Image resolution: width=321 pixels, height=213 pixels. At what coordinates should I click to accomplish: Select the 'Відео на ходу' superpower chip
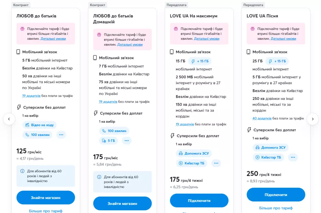coord(39,125)
